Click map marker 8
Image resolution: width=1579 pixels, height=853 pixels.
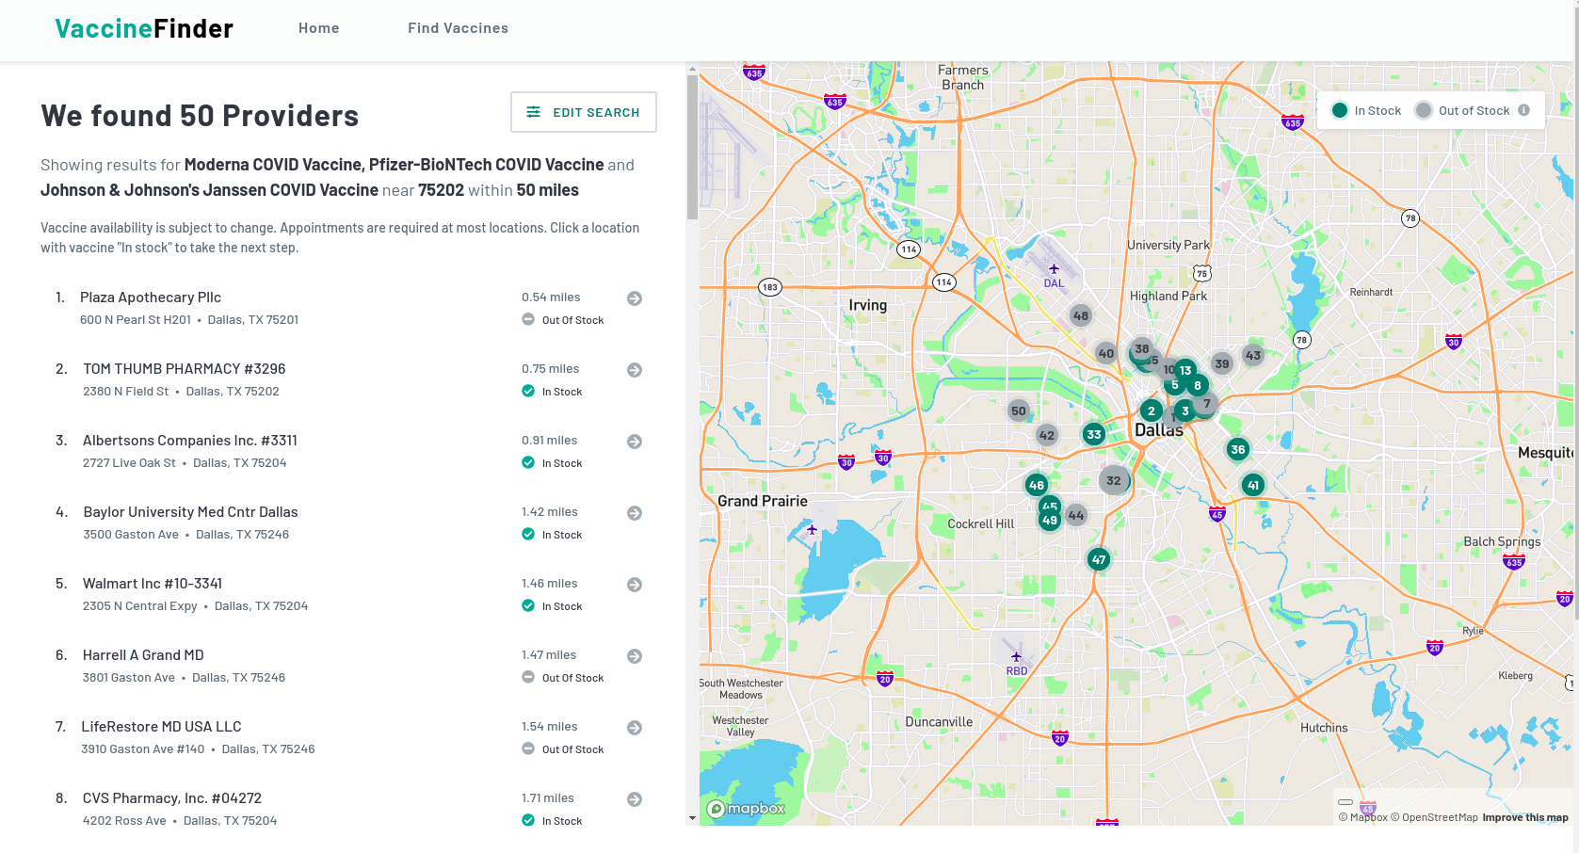pyautogui.click(x=1198, y=385)
